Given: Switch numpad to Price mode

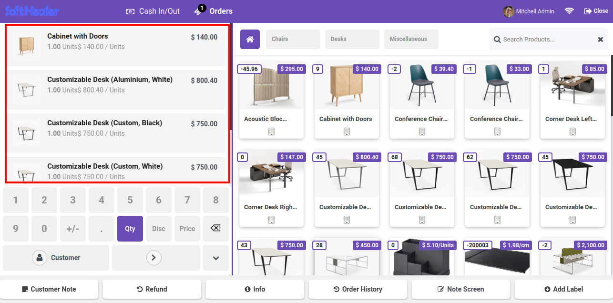Looking at the screenshot, I should 187,229.
